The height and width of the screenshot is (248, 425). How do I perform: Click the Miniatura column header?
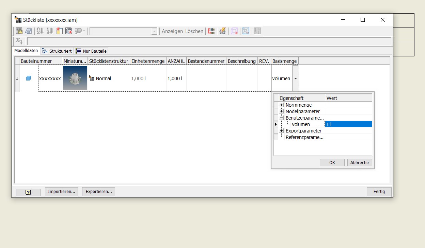[x=75, y=61]
